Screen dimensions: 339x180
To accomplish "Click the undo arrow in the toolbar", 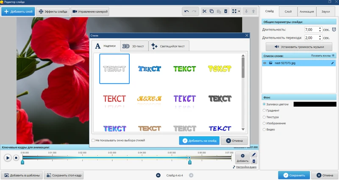I will [187, 11].
